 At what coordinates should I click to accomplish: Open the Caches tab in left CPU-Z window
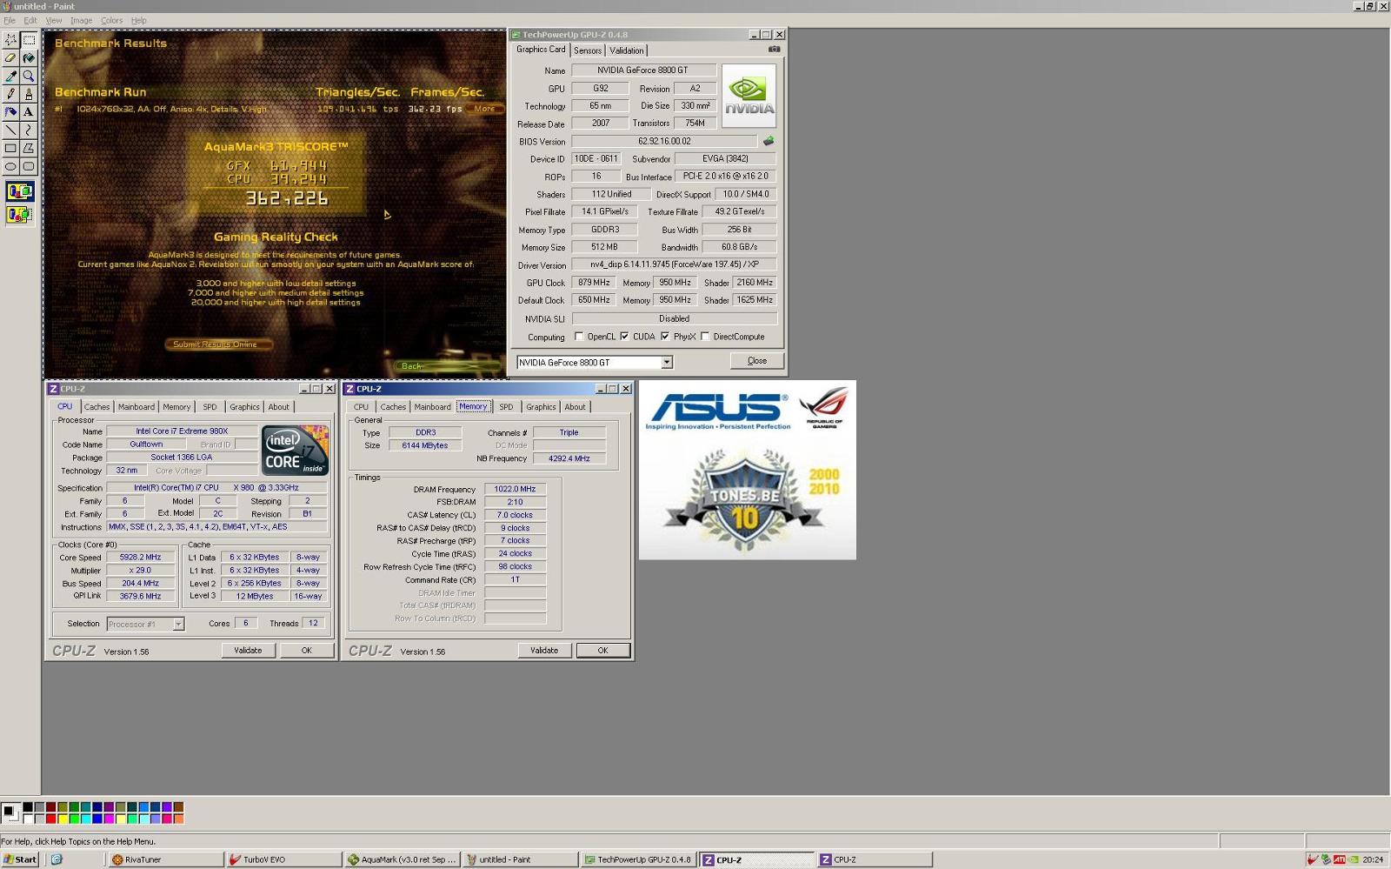click(97, 407)
